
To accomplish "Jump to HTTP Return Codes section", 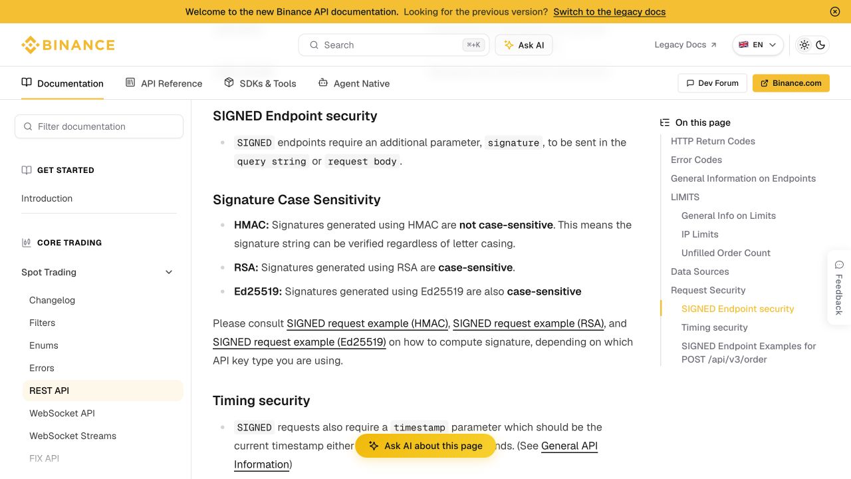I will coord(713,141).
